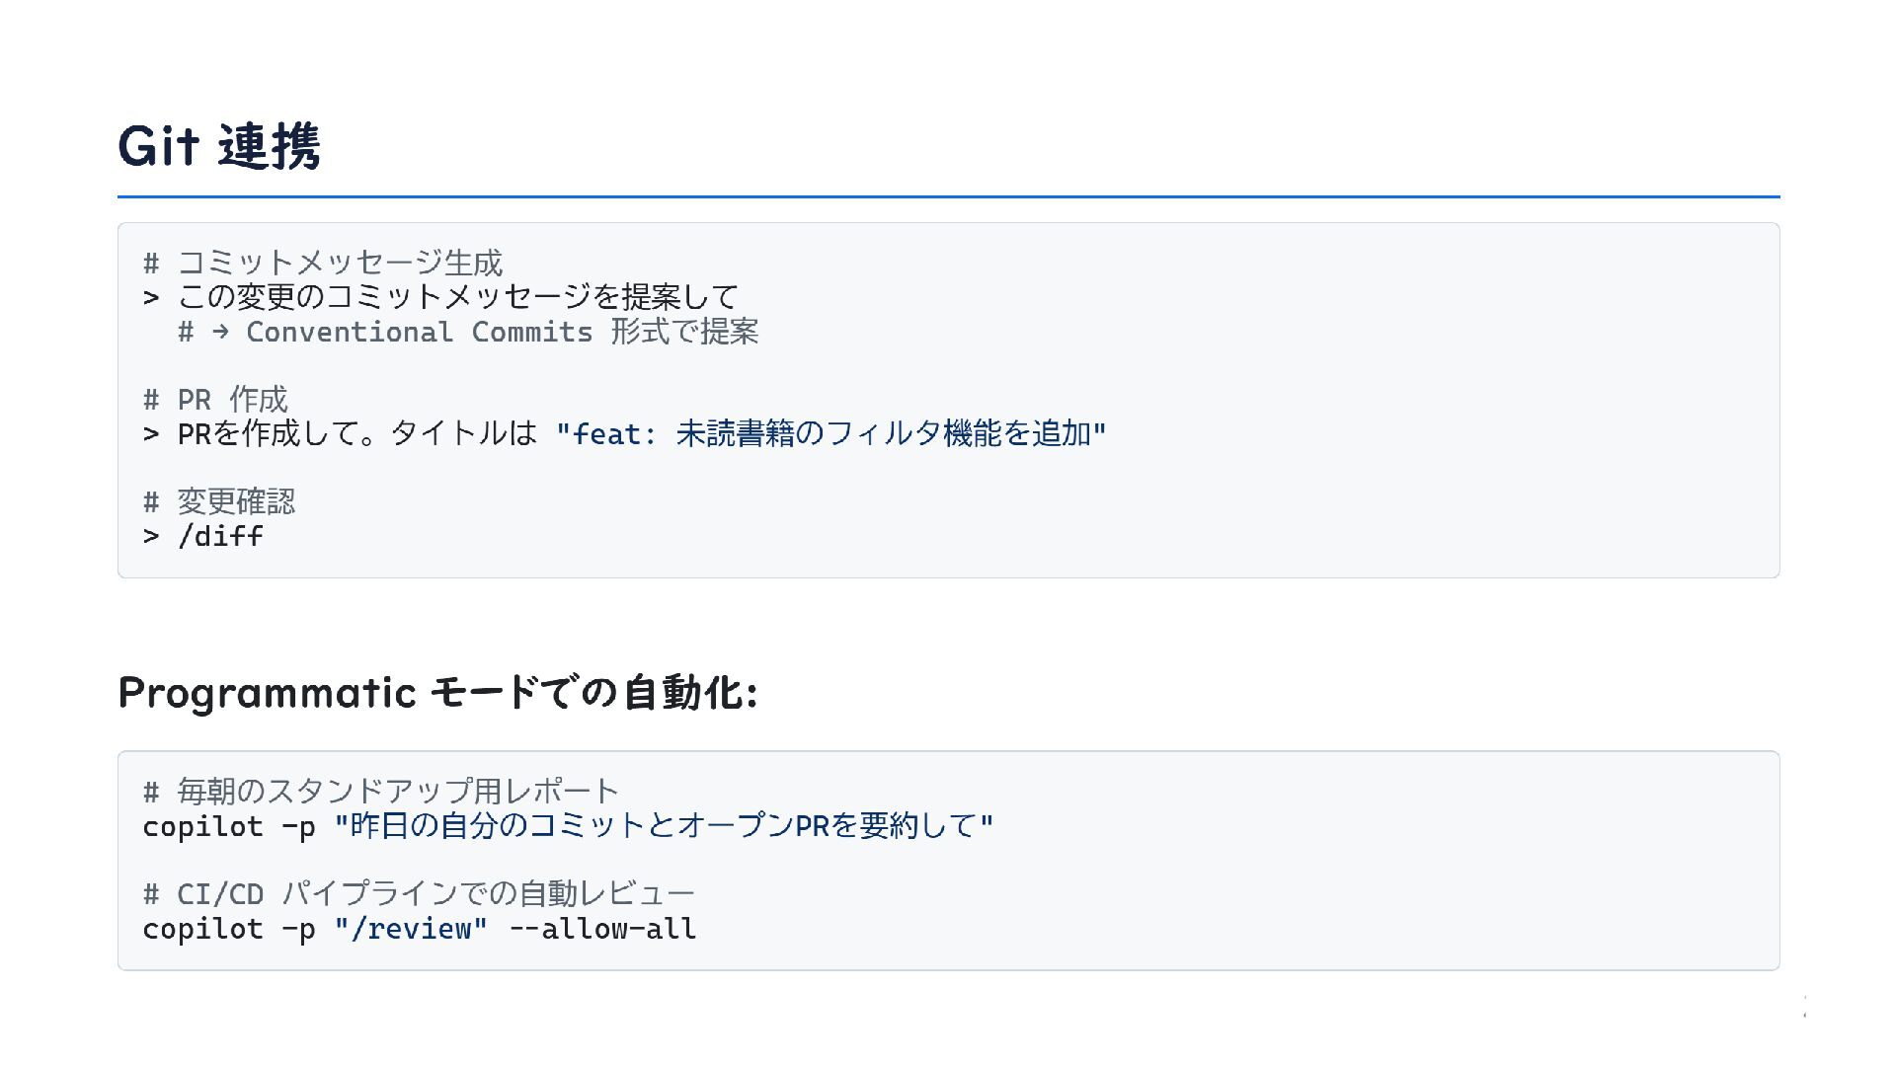The height and width of the screenshot is (1066, 1896).
Task: Click the blue divider line under the title
Action: point(948,196)
